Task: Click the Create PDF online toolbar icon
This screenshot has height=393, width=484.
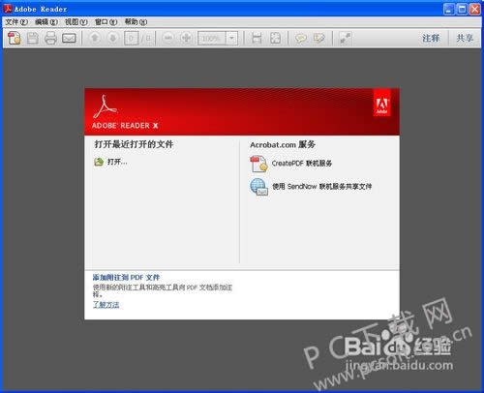Action: [15, 38]
